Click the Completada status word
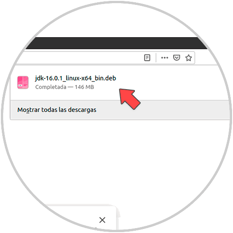The width and height of the screenshot is (233, 233). [51, 87]
